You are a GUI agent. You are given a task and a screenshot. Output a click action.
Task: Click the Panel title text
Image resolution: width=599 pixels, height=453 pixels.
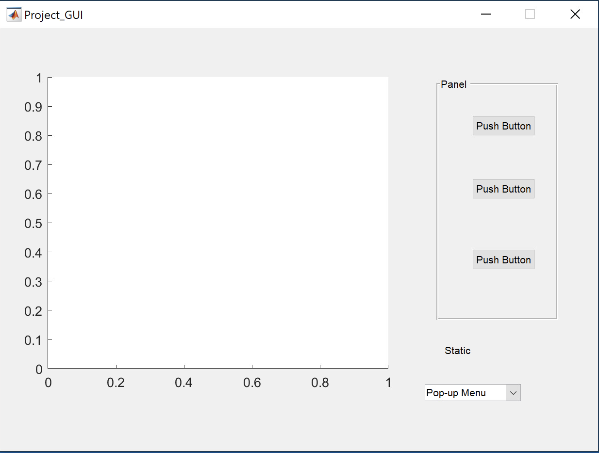click(x=453, y=84)
